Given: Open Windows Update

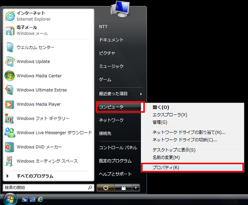Looking at the screenshot, I should [x=33, y=62].
